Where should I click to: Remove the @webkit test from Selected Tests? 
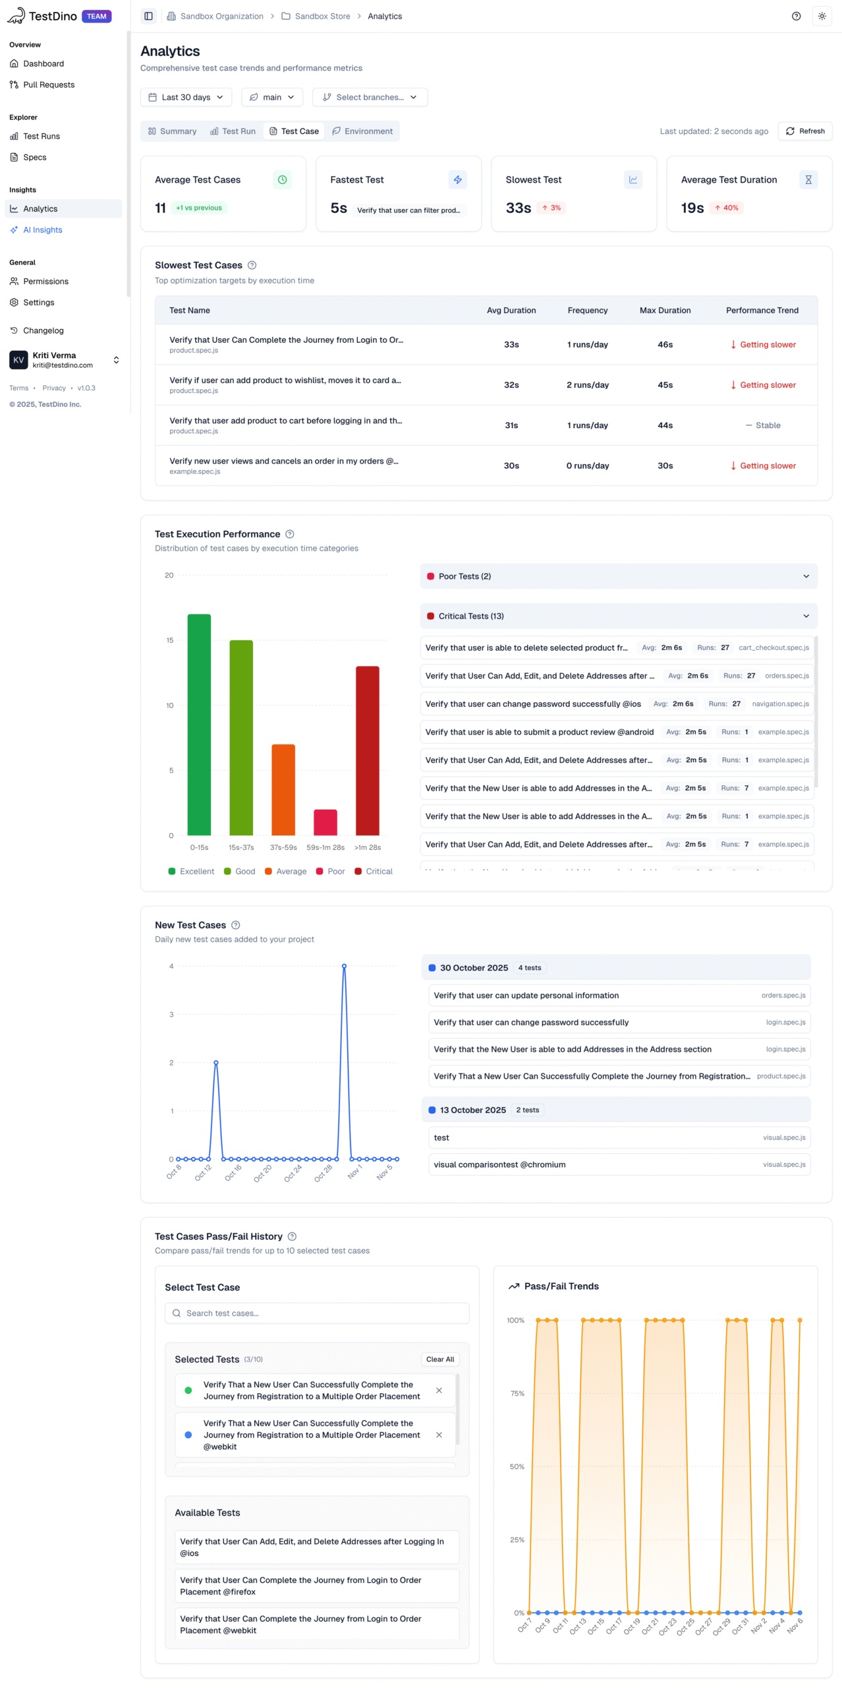tap(439, 1434)
